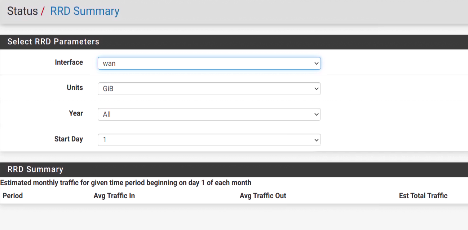The height and width of the screenshot is (230, 468).
Task: Click the chevron arrow of the Units selector
Action: coord(316,88)
